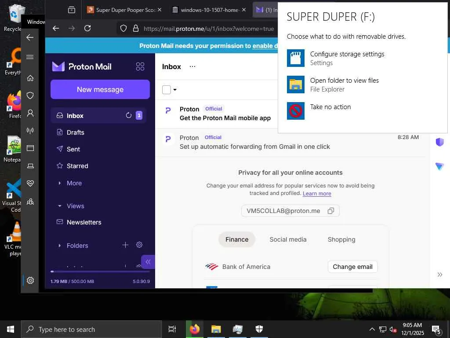The height and width of the screenshot is (338, 450).
Task: Choose Take no action option
Action: coord(363,110)
